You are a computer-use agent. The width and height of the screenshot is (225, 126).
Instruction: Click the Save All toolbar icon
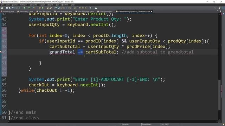(9, 8)
